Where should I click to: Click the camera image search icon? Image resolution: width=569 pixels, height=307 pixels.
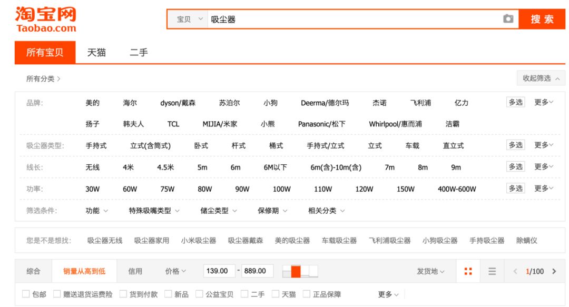508,19
